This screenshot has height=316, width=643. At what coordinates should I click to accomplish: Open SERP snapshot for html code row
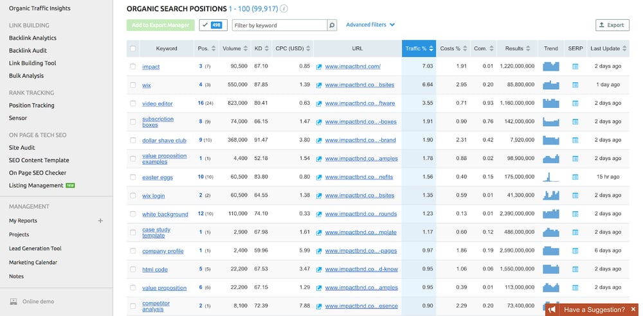575,269
